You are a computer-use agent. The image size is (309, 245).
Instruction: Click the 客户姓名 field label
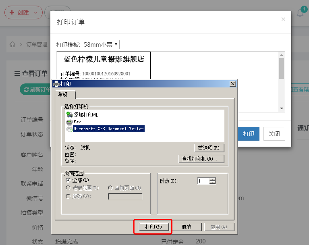coord(32,155)
